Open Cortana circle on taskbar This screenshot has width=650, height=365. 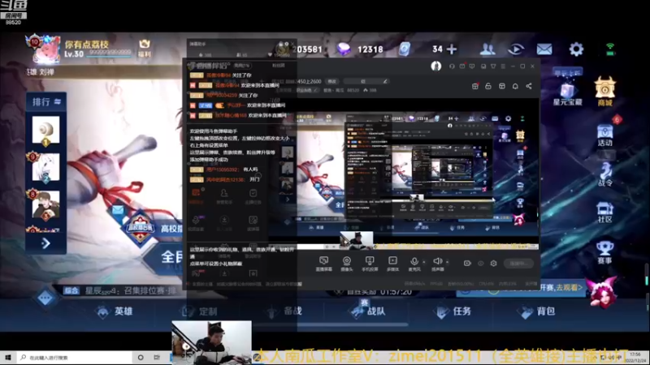pyautogui.click(x=141, y=357)
